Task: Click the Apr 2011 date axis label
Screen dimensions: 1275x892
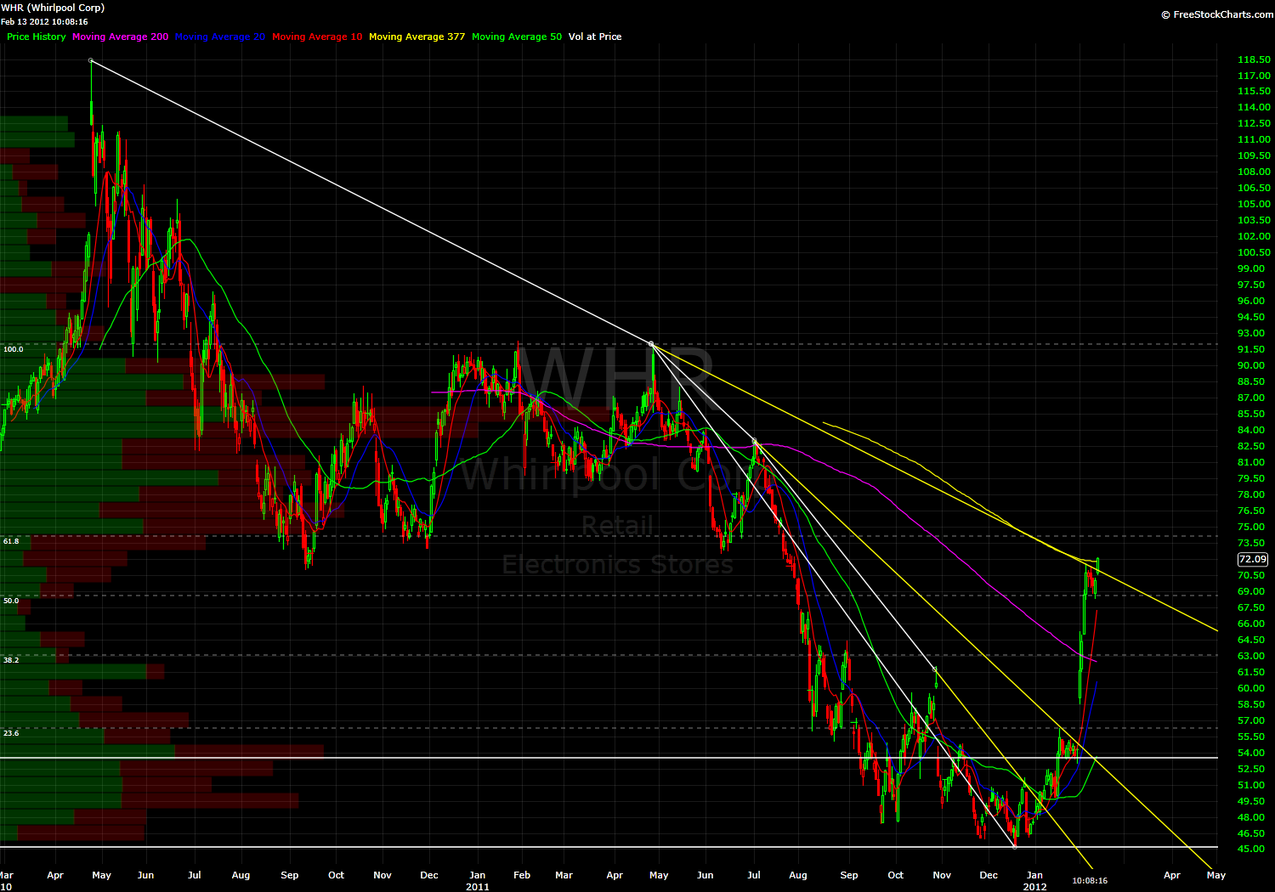Action: [x=615, y=875]
